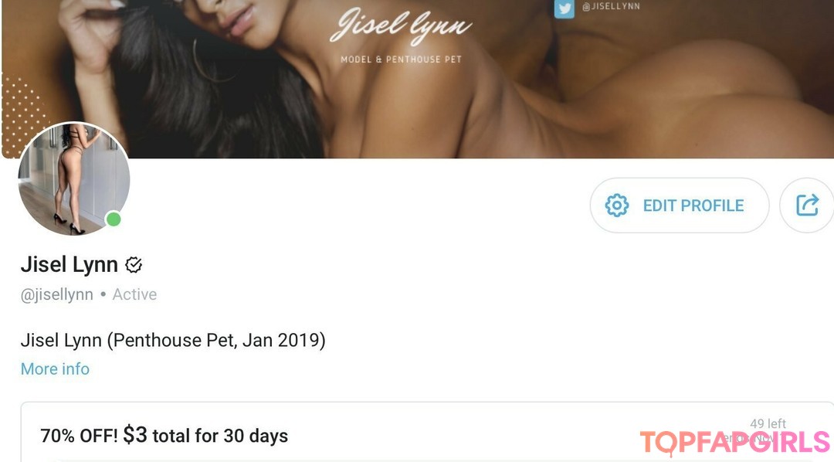Click the Penthouse Pet Jan 2019 bio line

(173, 340)
